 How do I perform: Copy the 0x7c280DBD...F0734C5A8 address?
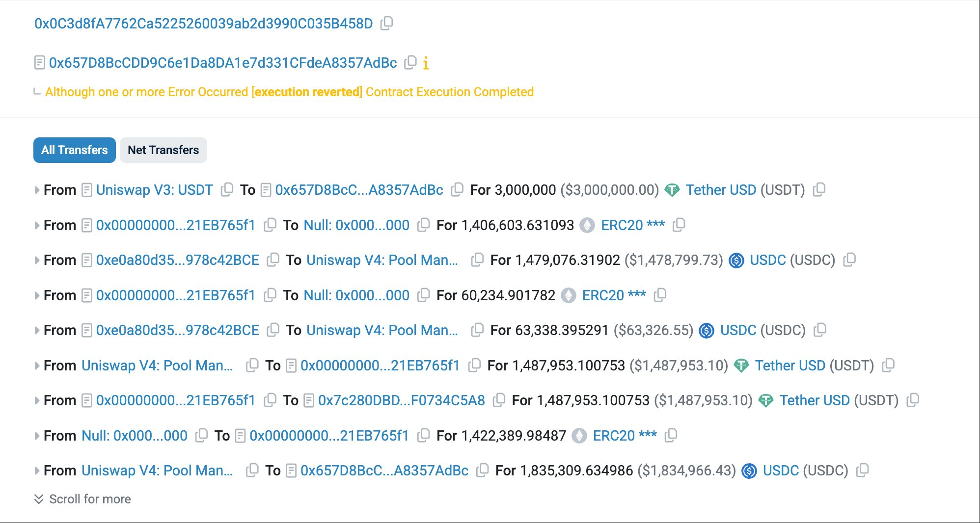point(499,400)
